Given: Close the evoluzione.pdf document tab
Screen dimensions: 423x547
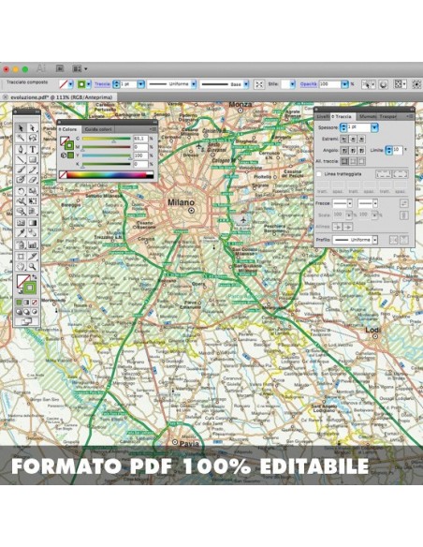Looking at the screenshot, I should pos(6,97).
